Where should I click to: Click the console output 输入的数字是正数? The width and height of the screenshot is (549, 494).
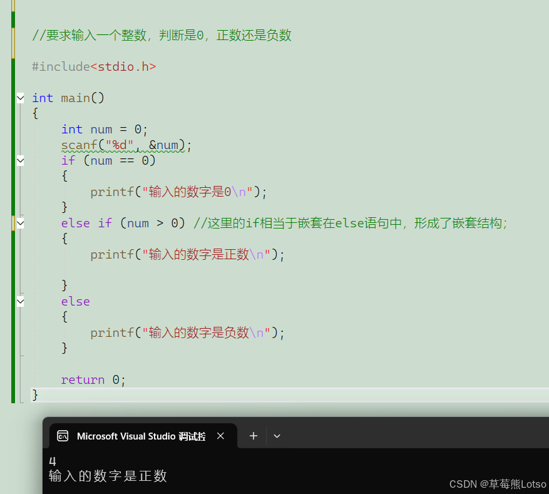pos(108,476)
